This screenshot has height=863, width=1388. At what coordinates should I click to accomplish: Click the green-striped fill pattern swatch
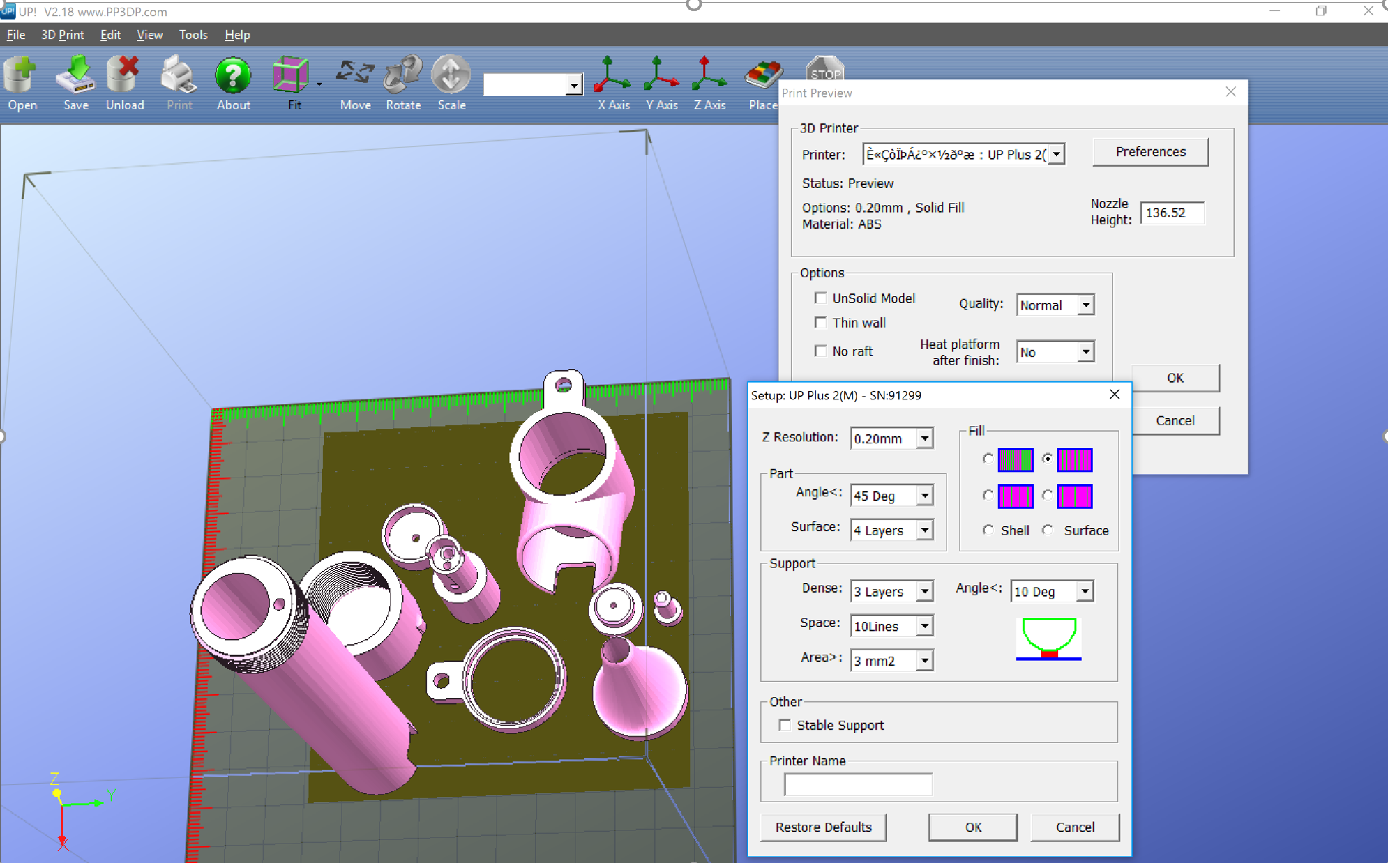click(1016, 459)
